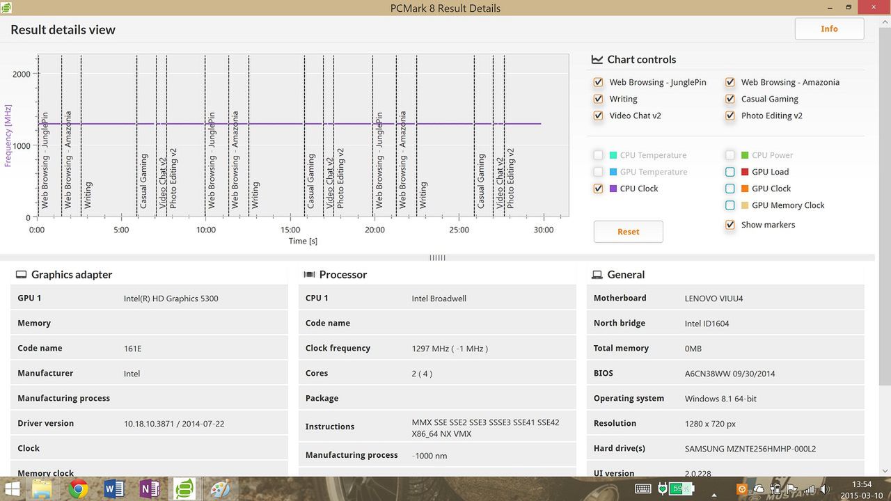Open the OneDrive cloud tray icon

(x=759, y=488)
